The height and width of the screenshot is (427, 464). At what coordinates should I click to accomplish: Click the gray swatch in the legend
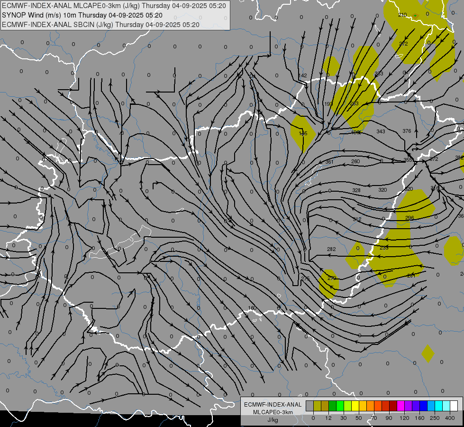310,406
